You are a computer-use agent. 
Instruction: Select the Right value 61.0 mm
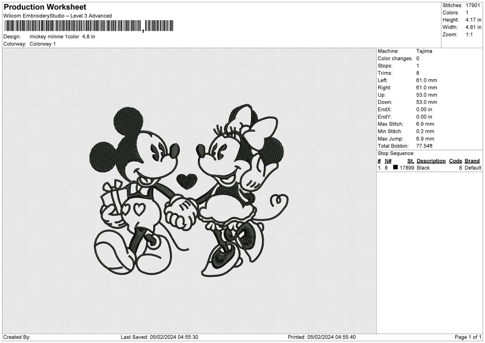tap(426, 87)
